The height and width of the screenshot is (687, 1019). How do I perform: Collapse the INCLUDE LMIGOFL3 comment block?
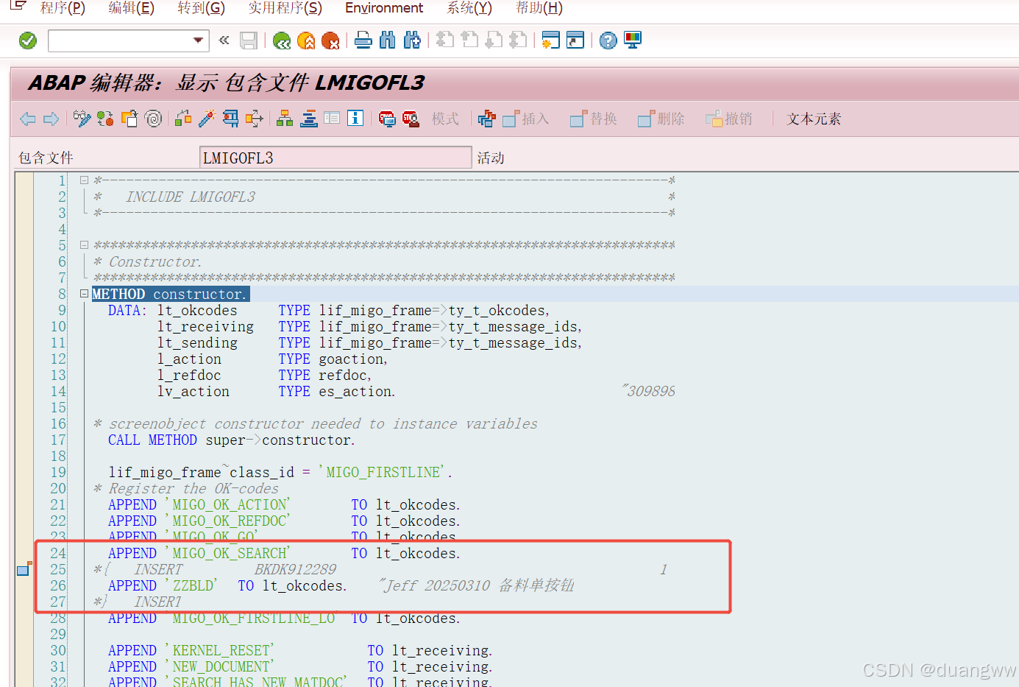click(x=84, y=179)
